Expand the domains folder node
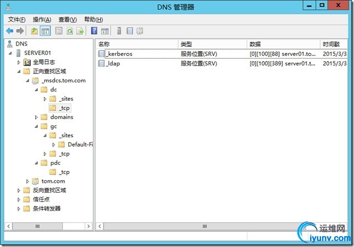 tap(36, 117)
